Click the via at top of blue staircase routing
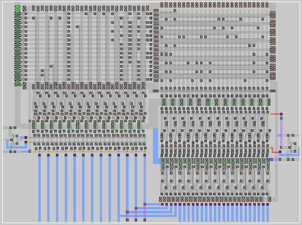The height and width of the screenshot is (225, 302). tap(145, 204)
